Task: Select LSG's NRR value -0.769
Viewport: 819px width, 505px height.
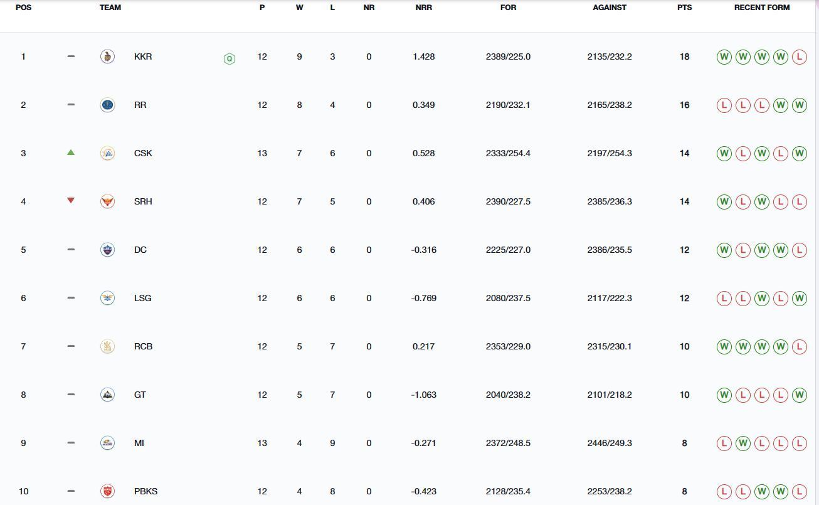Action: point(424,298)
